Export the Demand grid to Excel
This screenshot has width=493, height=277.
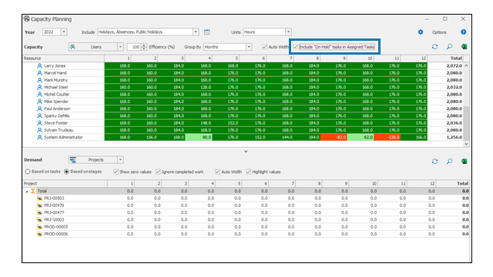pos(464,161)
